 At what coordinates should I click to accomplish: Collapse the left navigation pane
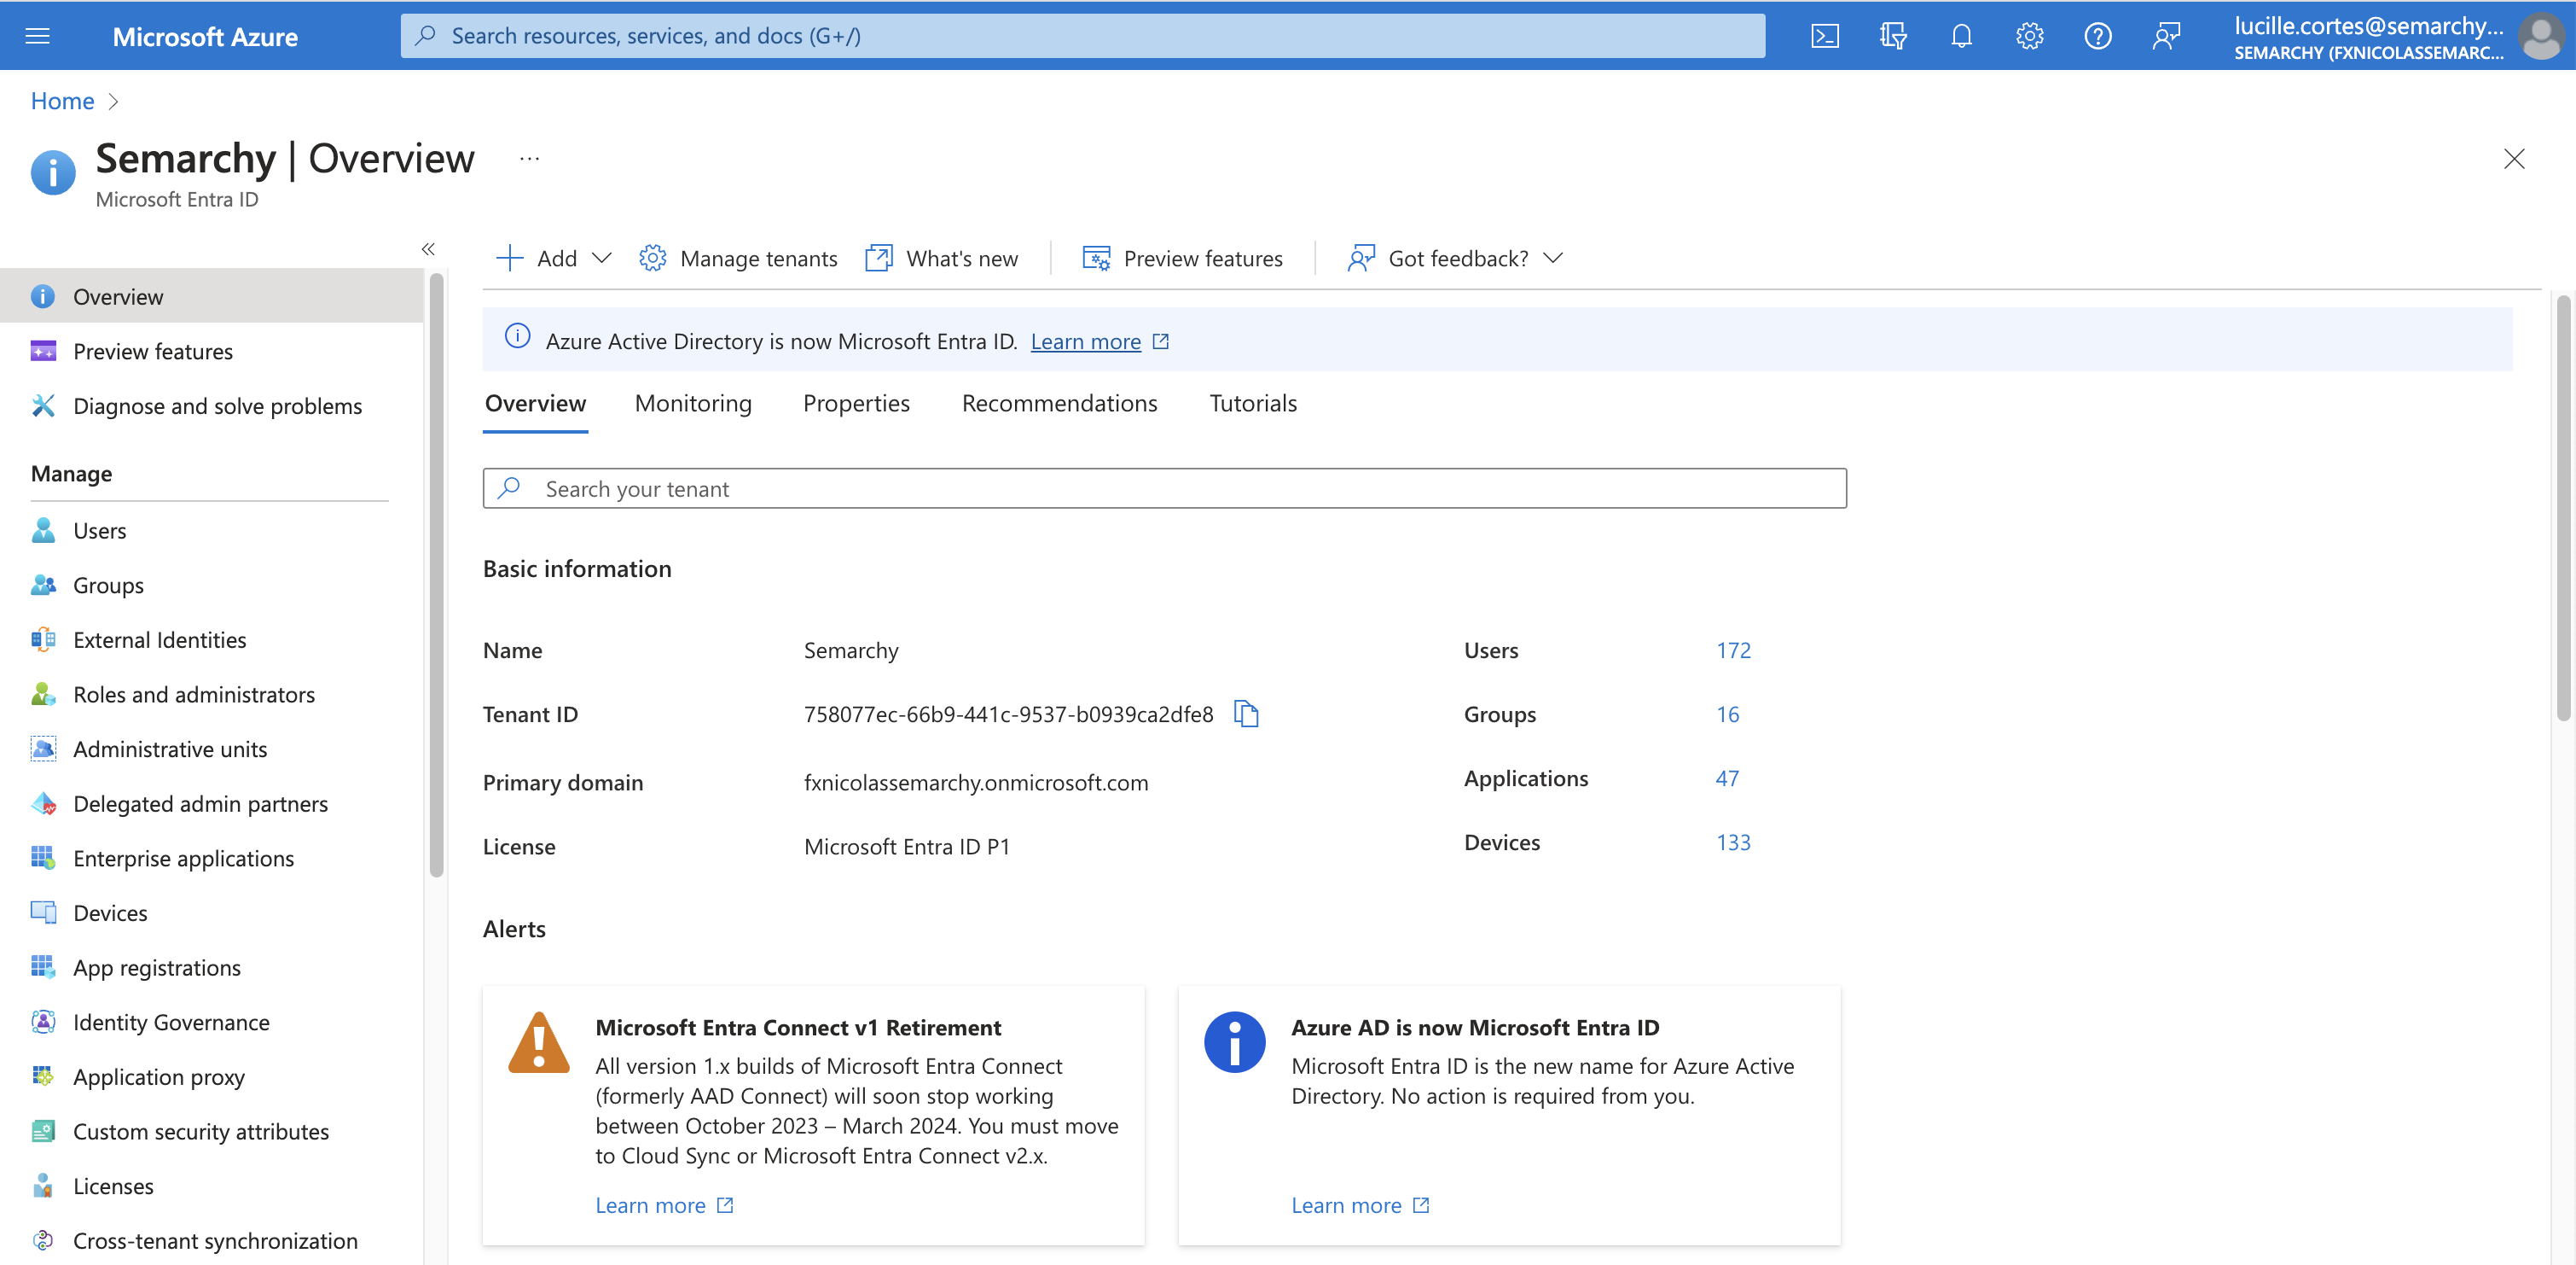point(428,248)
